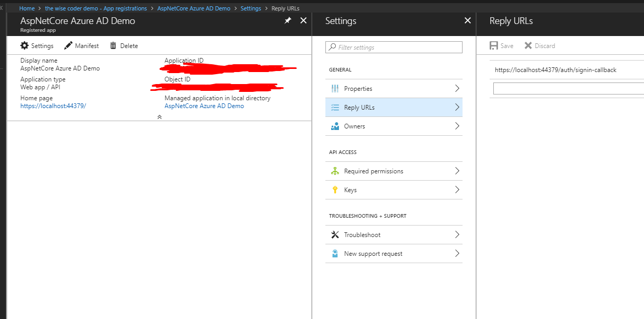Screen dimensions: 644x319
Task: Click the Keys key icon
Action: pyautogui.click(x=335, y=190)
